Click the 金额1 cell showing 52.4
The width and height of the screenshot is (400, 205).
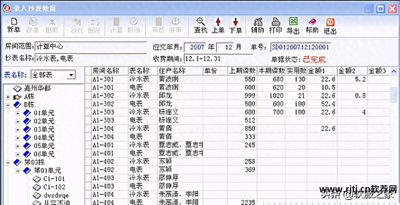coord(322,104)
